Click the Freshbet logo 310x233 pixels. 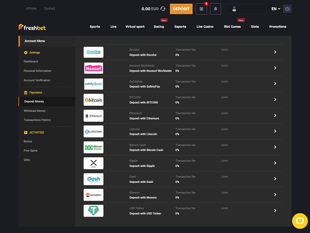click(32, 27)
